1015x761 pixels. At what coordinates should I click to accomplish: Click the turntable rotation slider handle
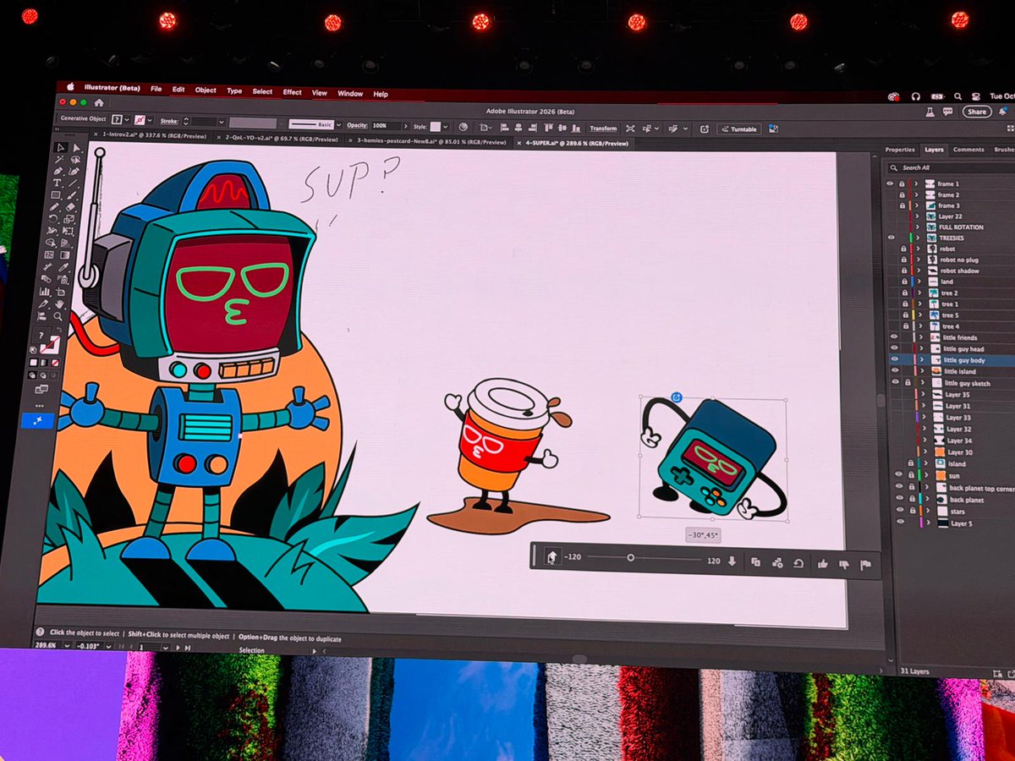coord(630,558)
